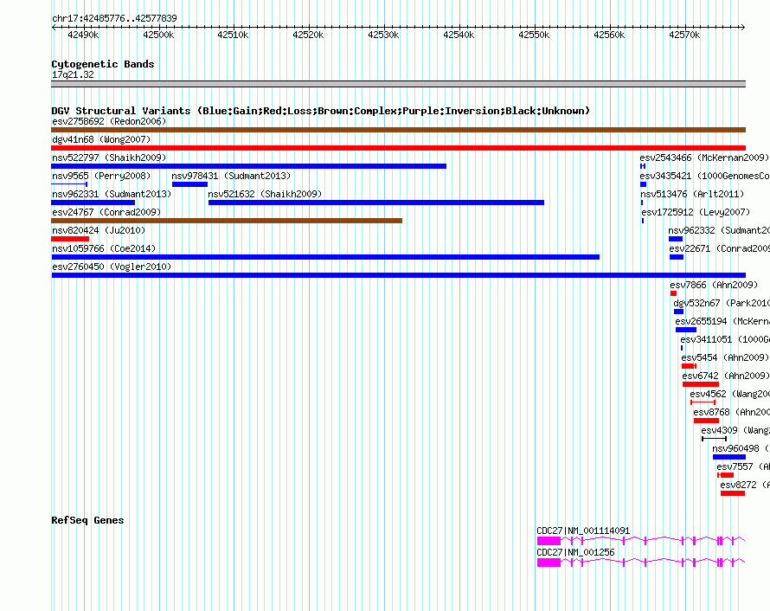Select the RefSeq Genes track title
The height and width of the screenshot is (611, 770).
pyautogui.click(x=87, y=520)
